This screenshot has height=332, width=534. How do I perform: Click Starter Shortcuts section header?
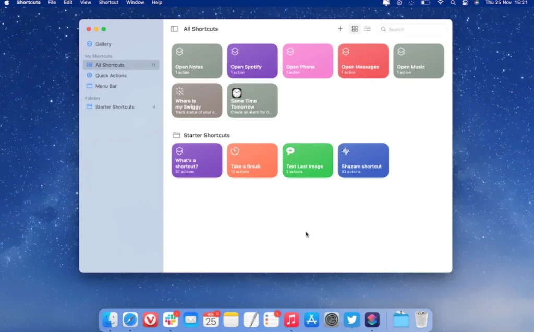[x=207, y=135]
